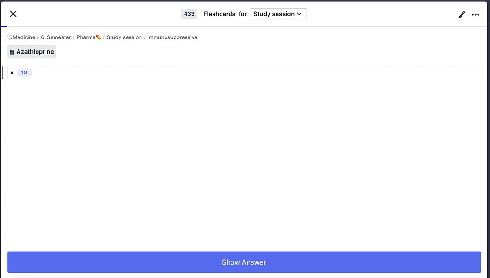Click the pill emoji next to Pharma

coord(98,37)
